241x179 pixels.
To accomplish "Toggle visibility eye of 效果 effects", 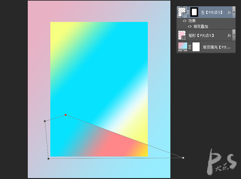I will pos(185,21).
